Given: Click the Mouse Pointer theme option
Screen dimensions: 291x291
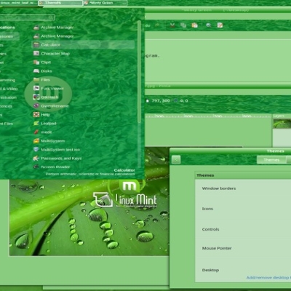Looking at the screenshot, I should pyautogui.click(x=217, y=248).
